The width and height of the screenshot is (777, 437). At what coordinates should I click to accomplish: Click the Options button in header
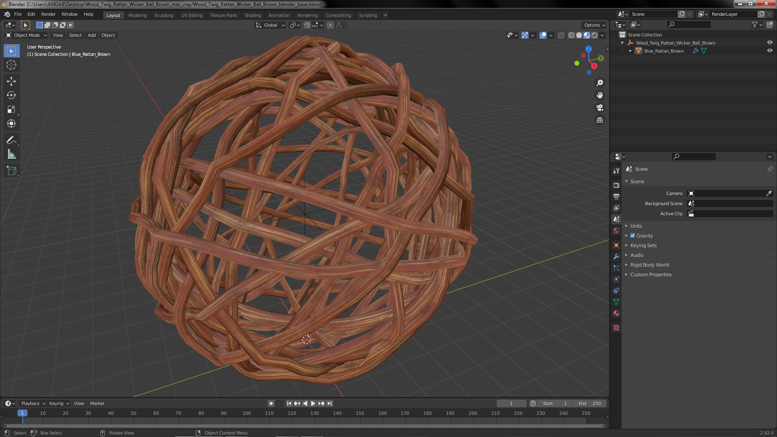[x=594, y=25]
